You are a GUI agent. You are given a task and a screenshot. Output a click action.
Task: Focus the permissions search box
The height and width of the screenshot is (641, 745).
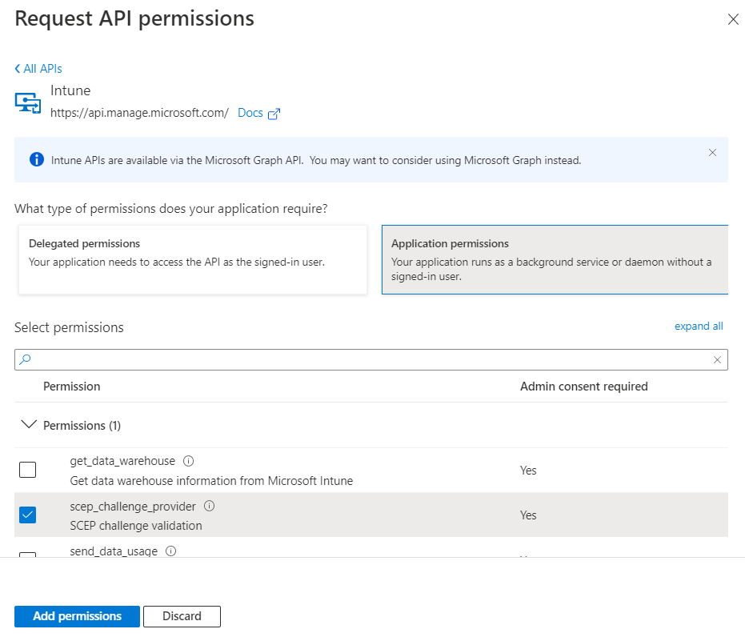371,359
